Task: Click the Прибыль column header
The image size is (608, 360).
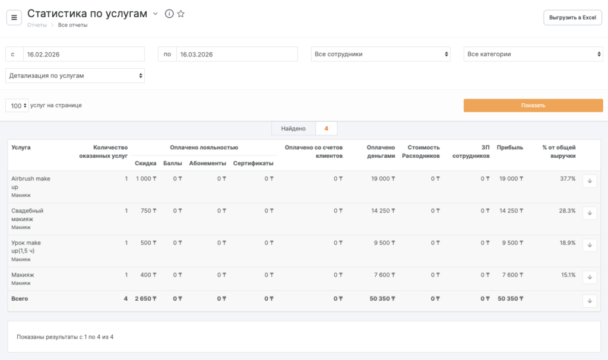Action: click(x=510, y=147)
